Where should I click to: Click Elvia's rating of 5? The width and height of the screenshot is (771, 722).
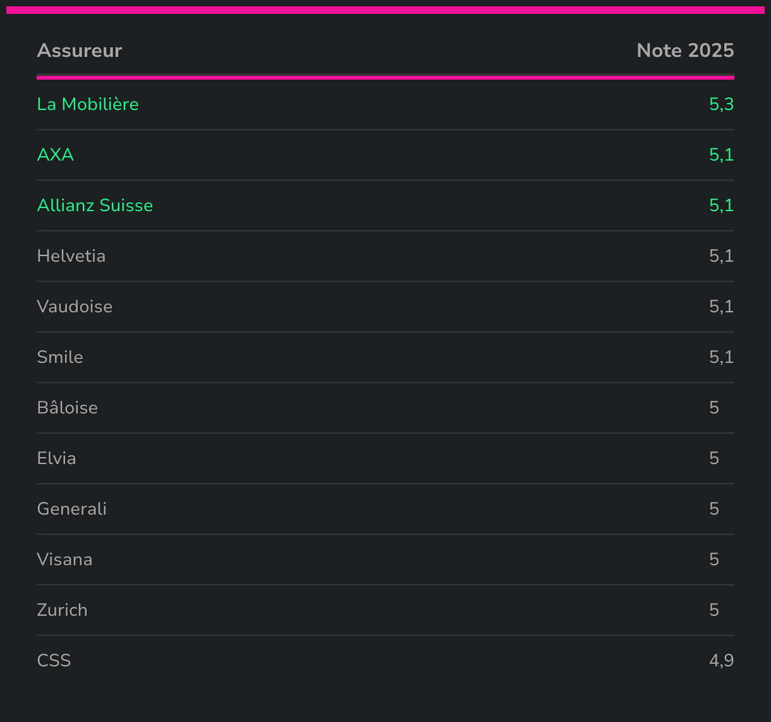click(714, 458)
